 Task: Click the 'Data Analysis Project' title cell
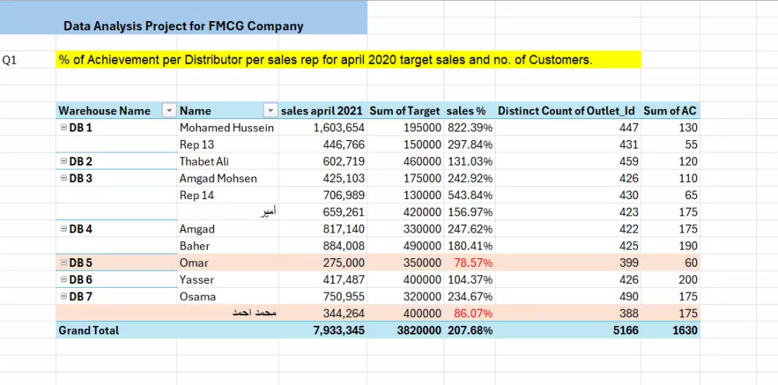point(184,26)
